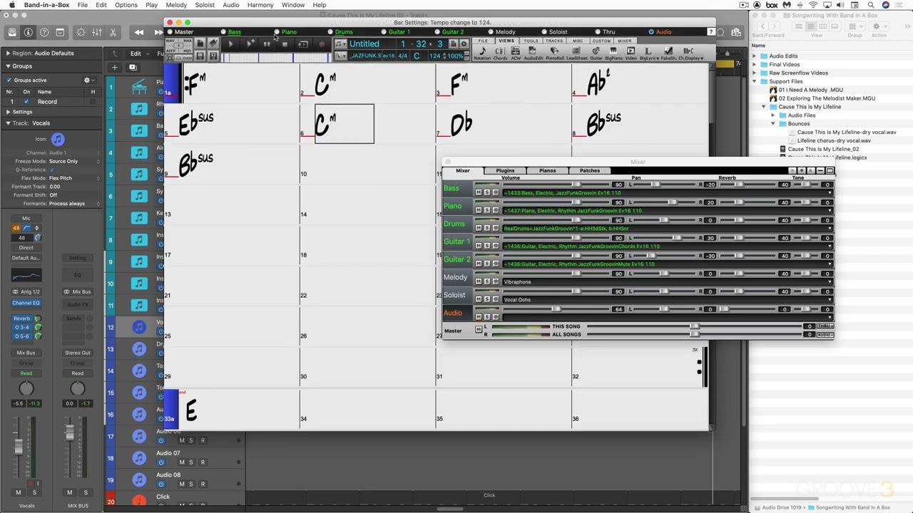
Task: Mute the Bass track in the Mixer
Action: (x=479, y=192)
